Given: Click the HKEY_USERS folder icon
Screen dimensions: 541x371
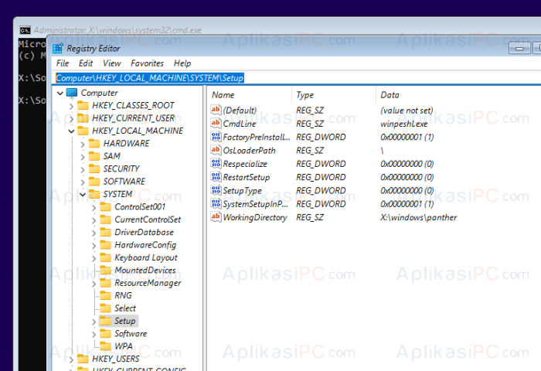Looking at the screenshot, I should pos(83,359).
